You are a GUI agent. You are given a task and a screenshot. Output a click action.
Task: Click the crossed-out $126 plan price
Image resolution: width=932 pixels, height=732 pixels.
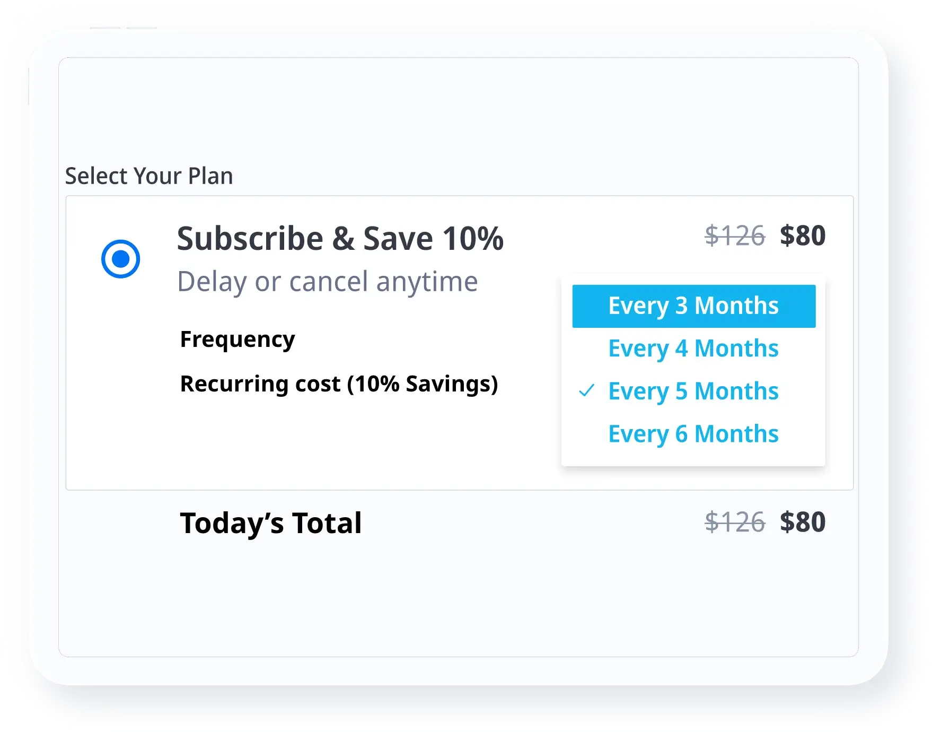click(x=735, y=236)
